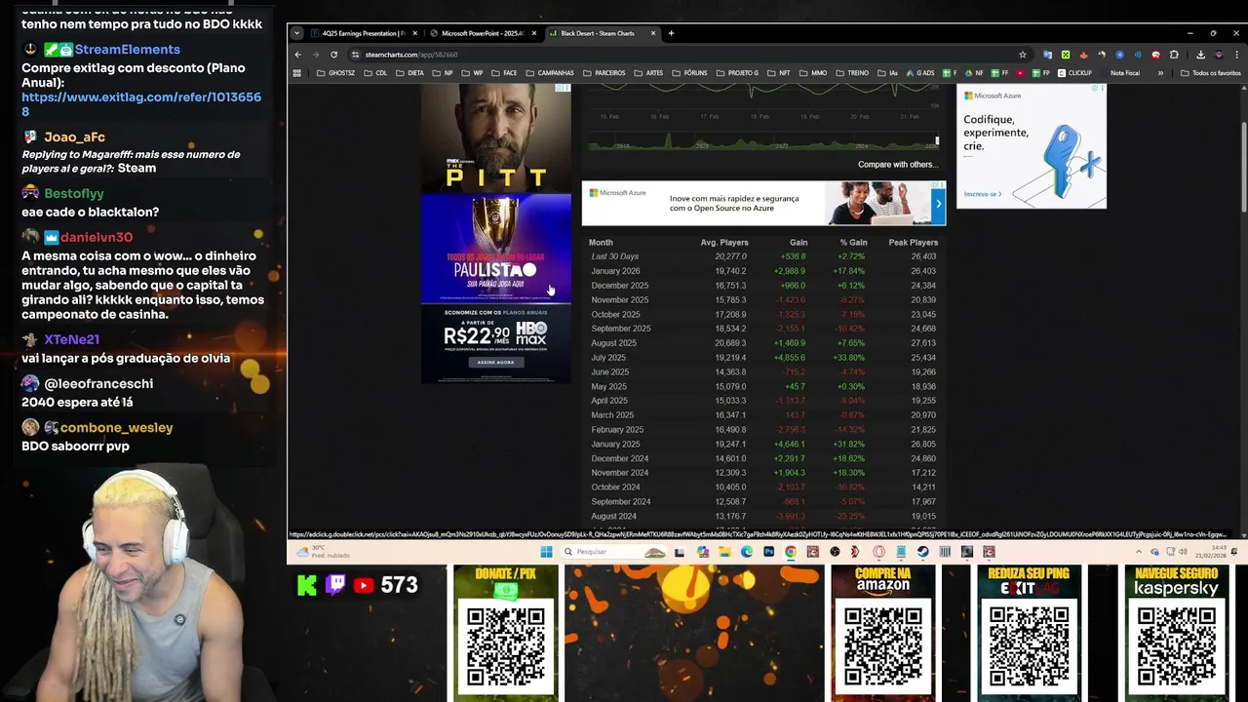This screenshot has height=702, width=1248.
Task: Select the December 2024 row label
Action: click(x=619, y=458)
